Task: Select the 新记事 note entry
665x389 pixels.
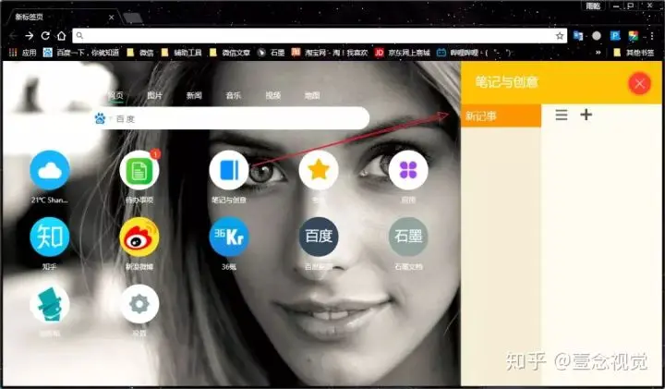Action: point(501,115)
